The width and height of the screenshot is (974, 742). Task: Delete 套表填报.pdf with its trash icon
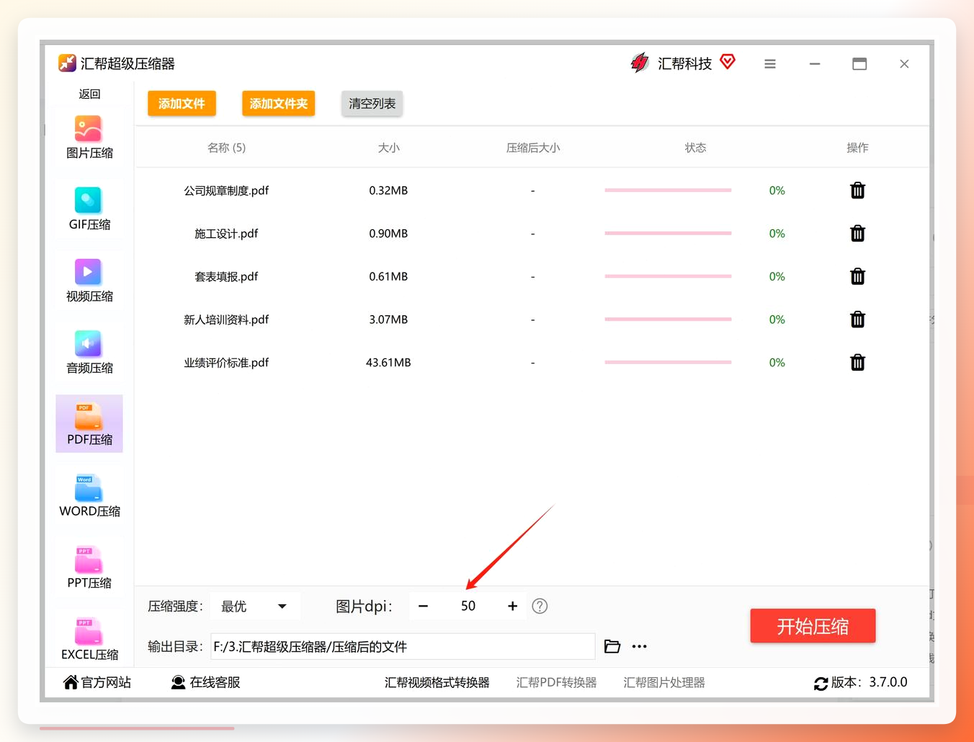(857, 276)
